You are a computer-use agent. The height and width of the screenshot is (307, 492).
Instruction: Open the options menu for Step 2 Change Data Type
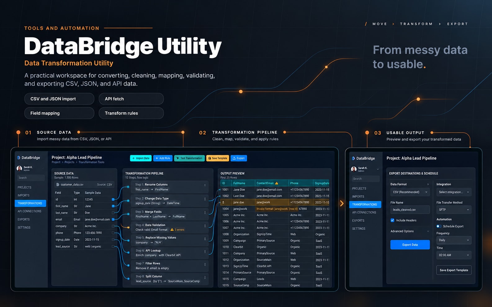click(x=205, y=199)
